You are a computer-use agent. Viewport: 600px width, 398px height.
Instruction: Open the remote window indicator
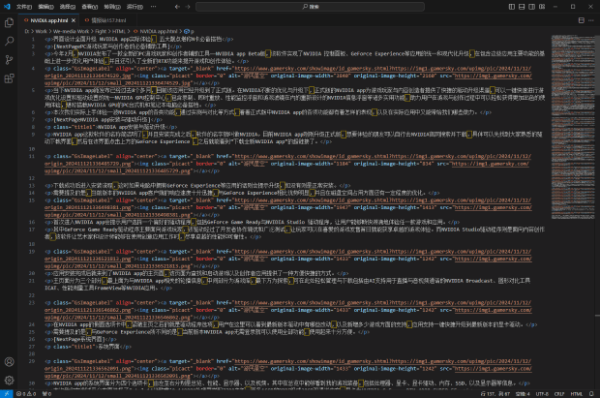tap(7, 394)
